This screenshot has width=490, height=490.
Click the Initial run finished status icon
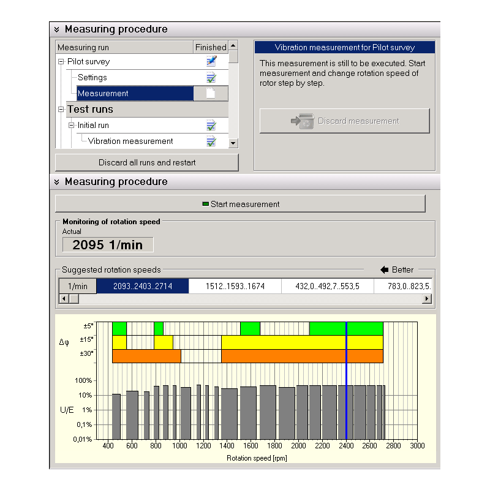point(211,126)
